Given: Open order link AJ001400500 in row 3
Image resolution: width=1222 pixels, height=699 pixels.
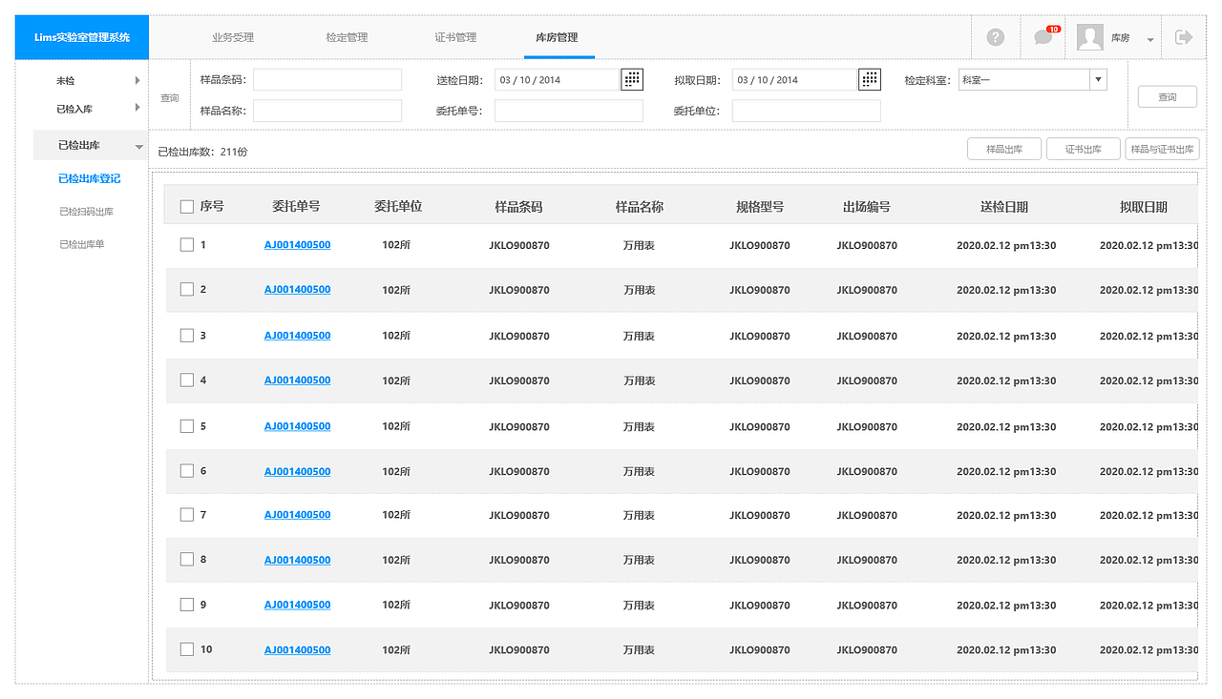Looking at the screenshot, I should click(x=298, y=336).
